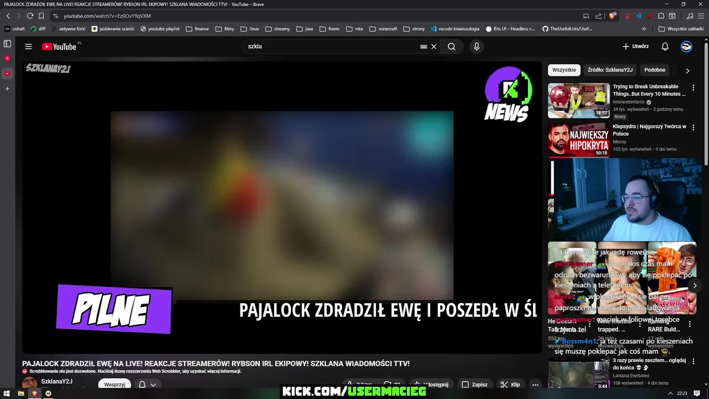Click the Zapisz save button
Viewport: 709px width, 399px height.
click(x=475, y=385)
